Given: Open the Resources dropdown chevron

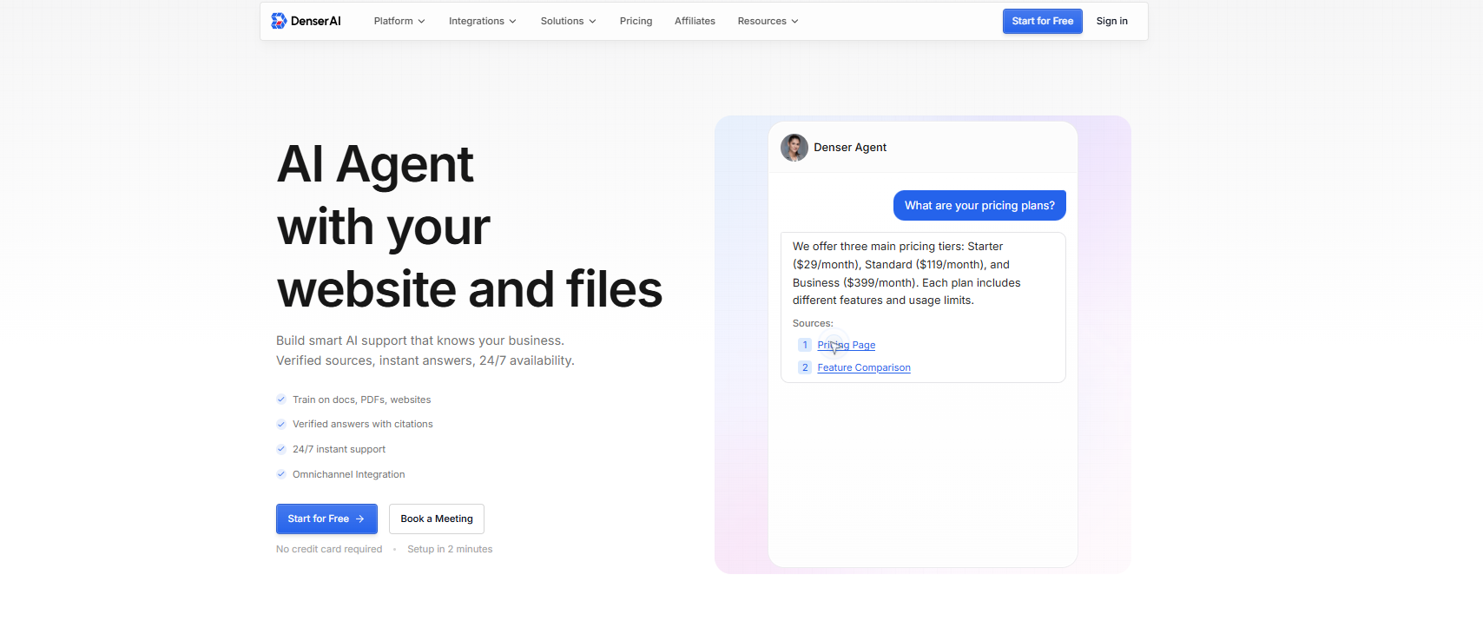Looking at the screenshot, I should coord(794,21).
